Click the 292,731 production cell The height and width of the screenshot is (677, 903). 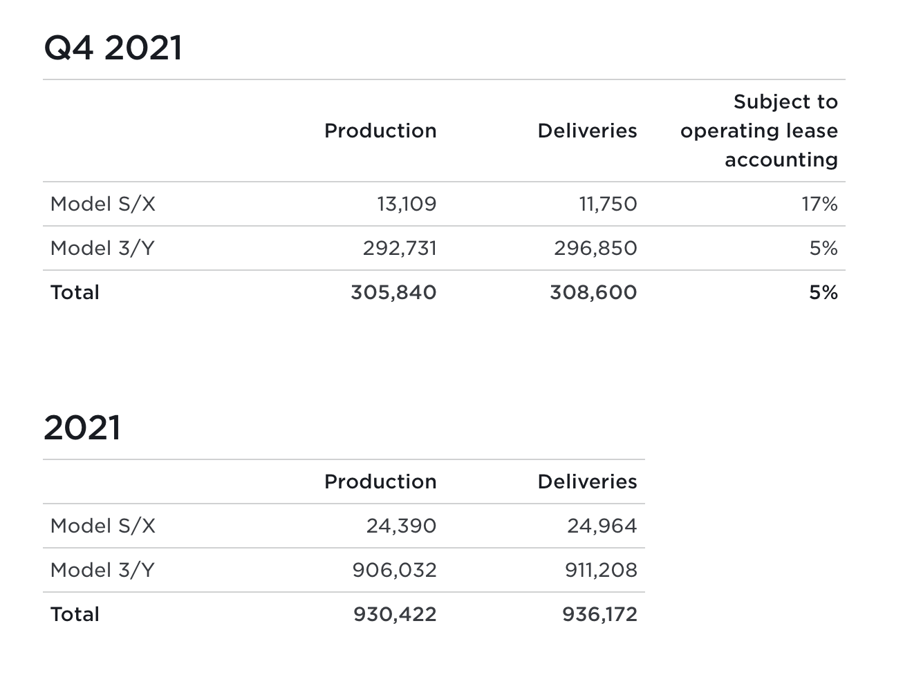[x=400, y=249]
